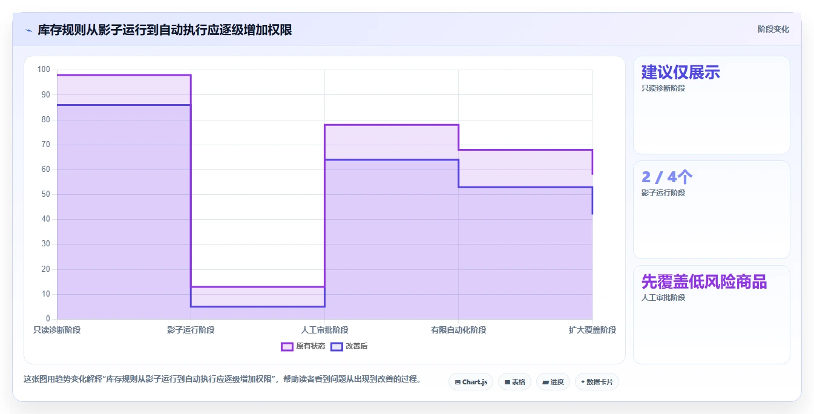814x414 pixels.
Task: Click the 阶段变化 label in the header
Action: tap(773, 29)
